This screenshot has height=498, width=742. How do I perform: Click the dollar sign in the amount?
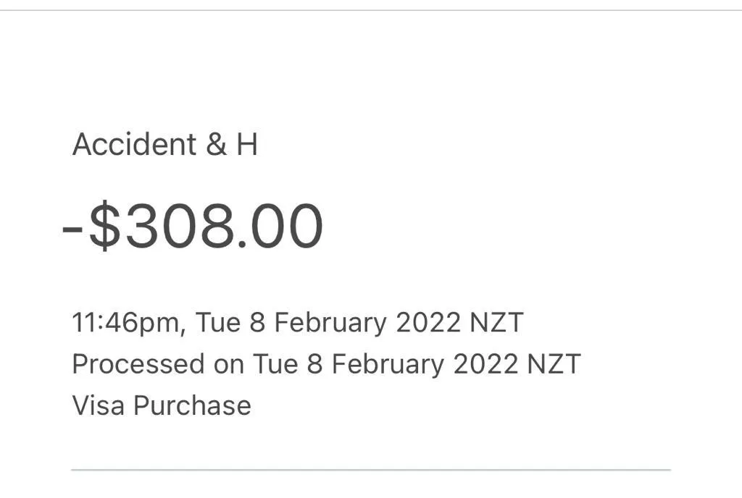click(104, 227)
